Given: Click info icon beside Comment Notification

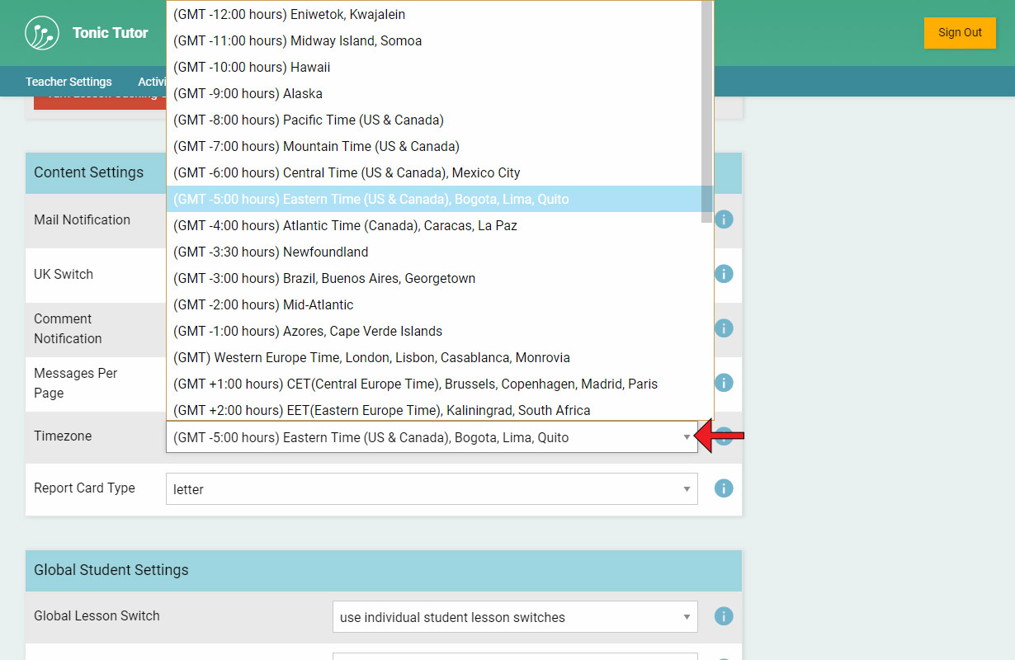Looking at the screenshot, I should [724, 328].
